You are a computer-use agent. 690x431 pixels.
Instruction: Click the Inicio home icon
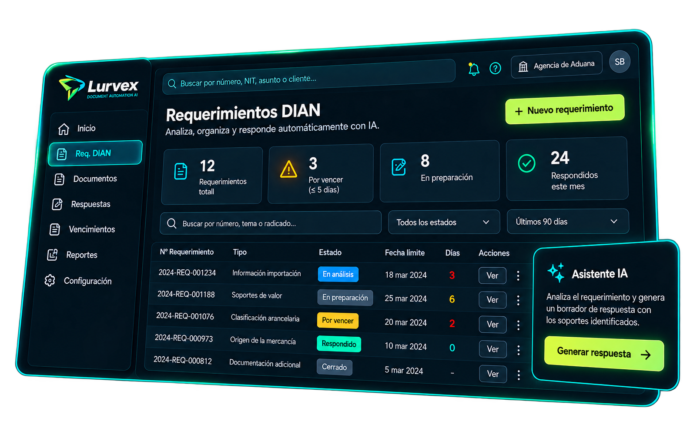(x=64, y=129)
